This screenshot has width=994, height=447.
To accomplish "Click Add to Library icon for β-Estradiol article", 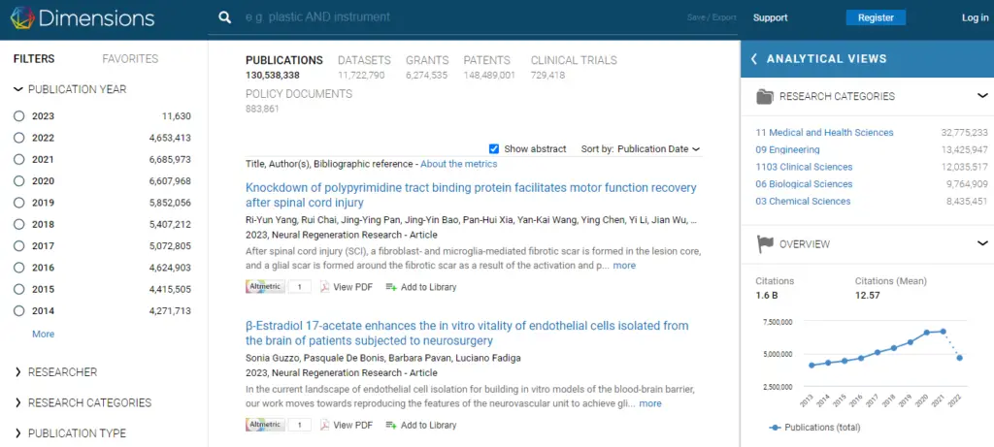I will pos(391,425).
